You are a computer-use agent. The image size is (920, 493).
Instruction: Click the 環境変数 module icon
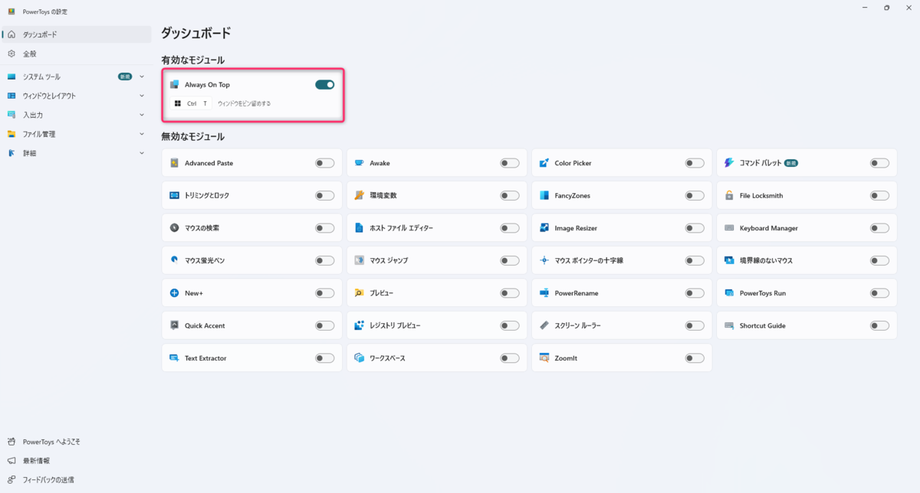pyautogui.click(x=359, y=195)
